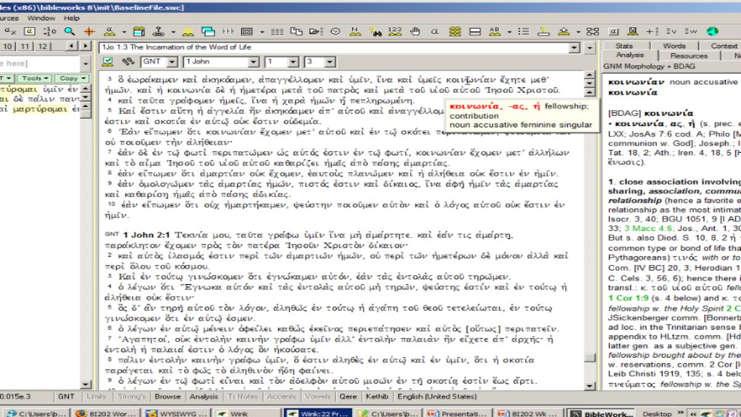Viewport: 741px width, 417px height.
Task: Switch to the Resources tab
Action: pyautogui.click(x=689, y=56)
